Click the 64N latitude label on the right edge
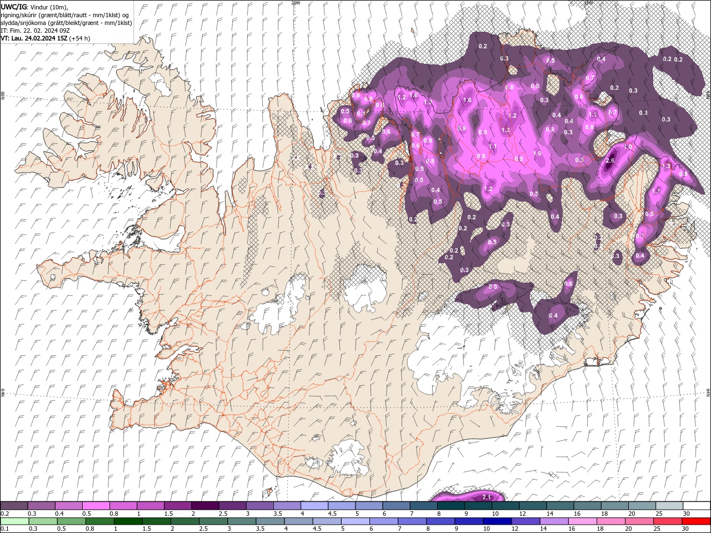Viewport: 711px width, 533px height. (708, 392)
